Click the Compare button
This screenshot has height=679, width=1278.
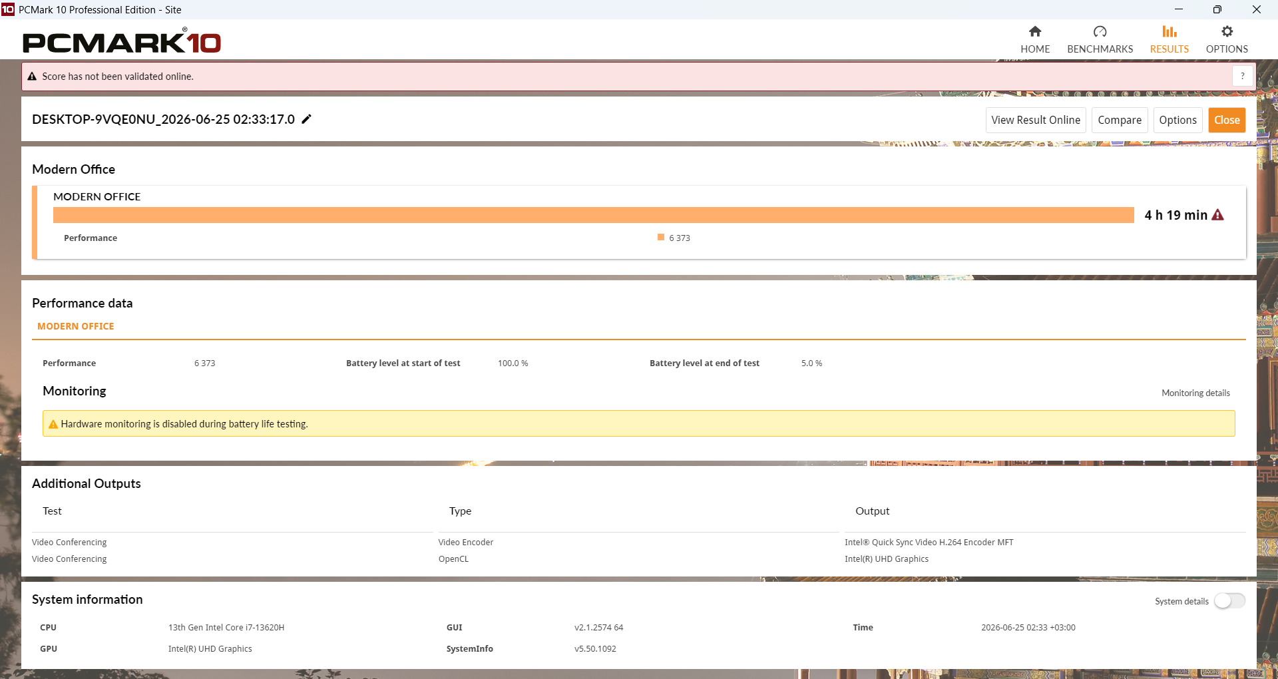1120,120
